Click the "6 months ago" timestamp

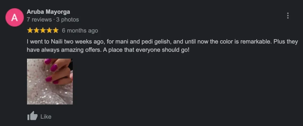[x=80, y=31]
